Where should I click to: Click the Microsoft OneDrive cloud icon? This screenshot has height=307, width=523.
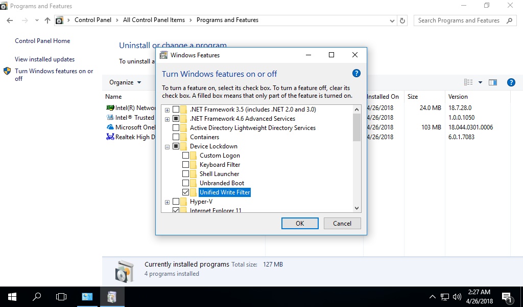pyautogui.click(x=110, y=127)
